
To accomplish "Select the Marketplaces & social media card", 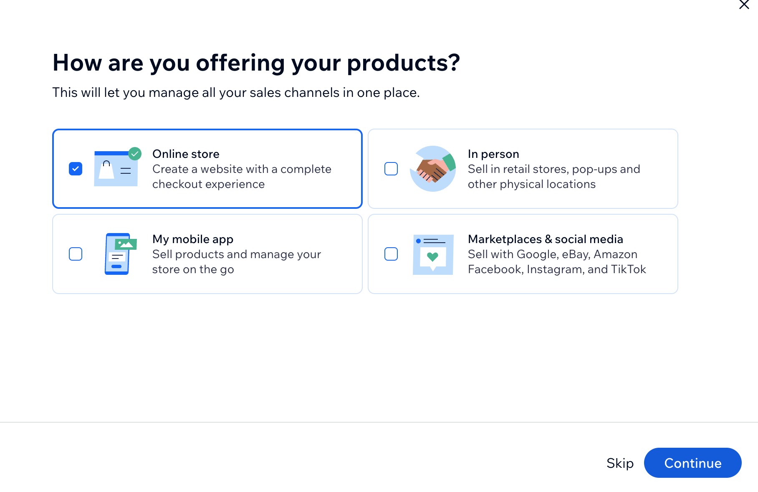I will pyautogui.click(x=523, y=254).
